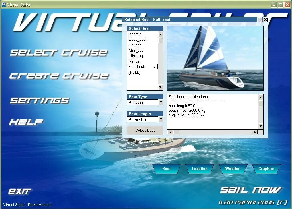Close the Selected Boat dialog
The width and height of the screenshot is (292, 209).
(265, 20)
